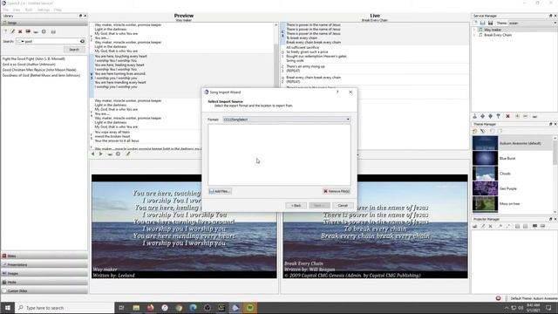Select 'Good Christian Men Rejoice' song

tap(39, 70)
